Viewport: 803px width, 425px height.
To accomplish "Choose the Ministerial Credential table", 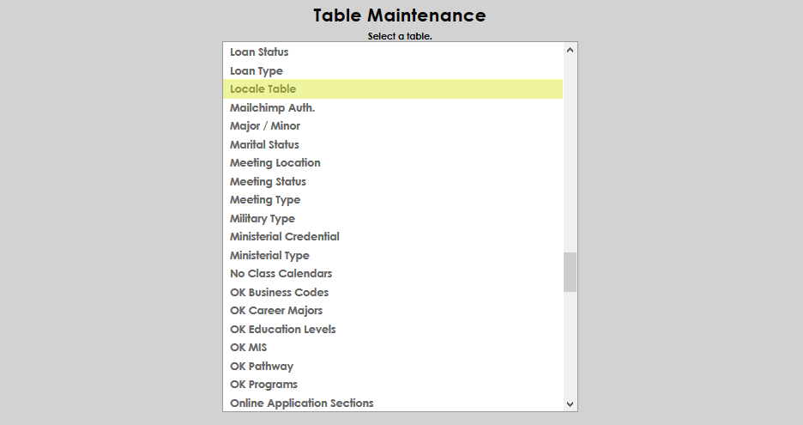I will click(x=285, y=237).
